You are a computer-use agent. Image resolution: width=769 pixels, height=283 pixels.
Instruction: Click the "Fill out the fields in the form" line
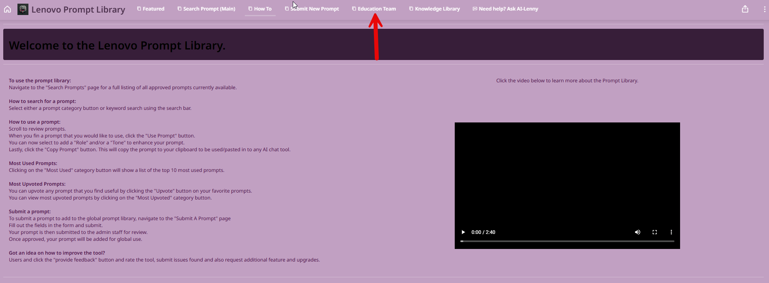[56, 225]
